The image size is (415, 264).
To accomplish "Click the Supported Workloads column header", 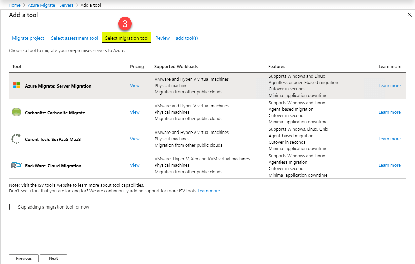I will point(176,66).
